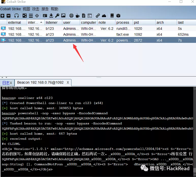
Task: Click powers... process cell
Action: 124,40
